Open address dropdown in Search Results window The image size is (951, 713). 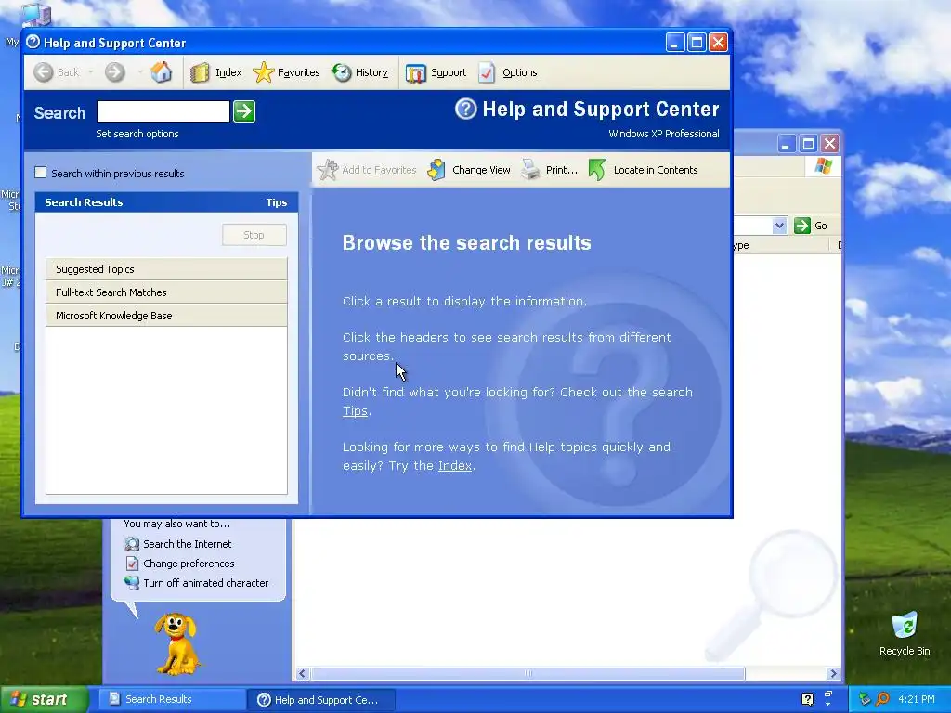pos(779,226)
